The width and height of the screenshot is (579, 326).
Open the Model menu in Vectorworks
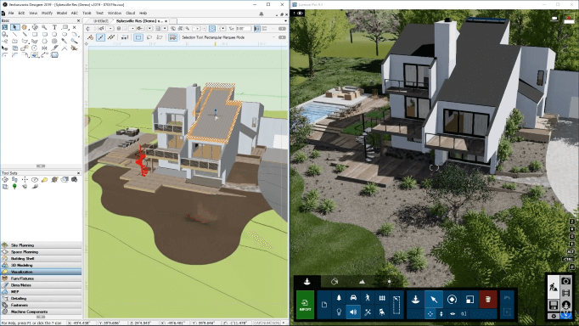coord(62,13)
